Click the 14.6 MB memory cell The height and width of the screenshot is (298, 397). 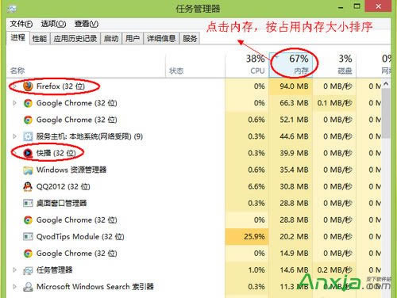(x=291, y=270)
